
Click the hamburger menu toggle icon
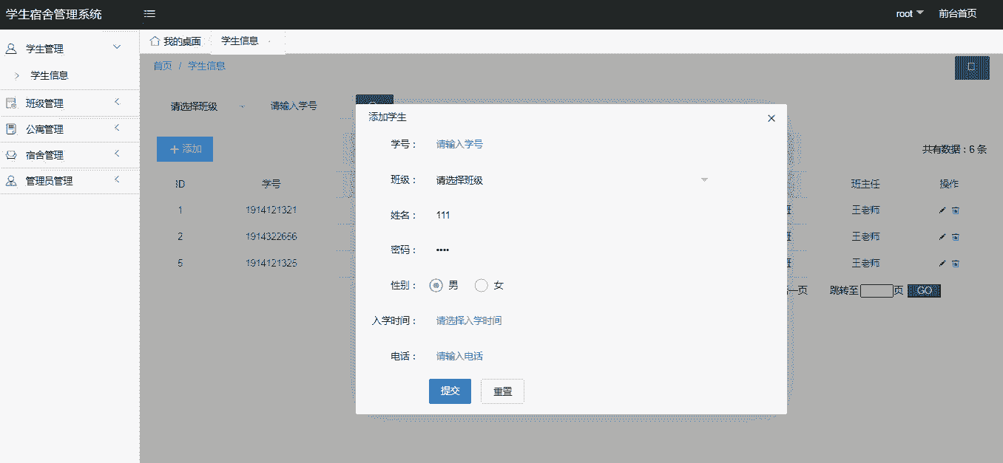click(149, 14)
